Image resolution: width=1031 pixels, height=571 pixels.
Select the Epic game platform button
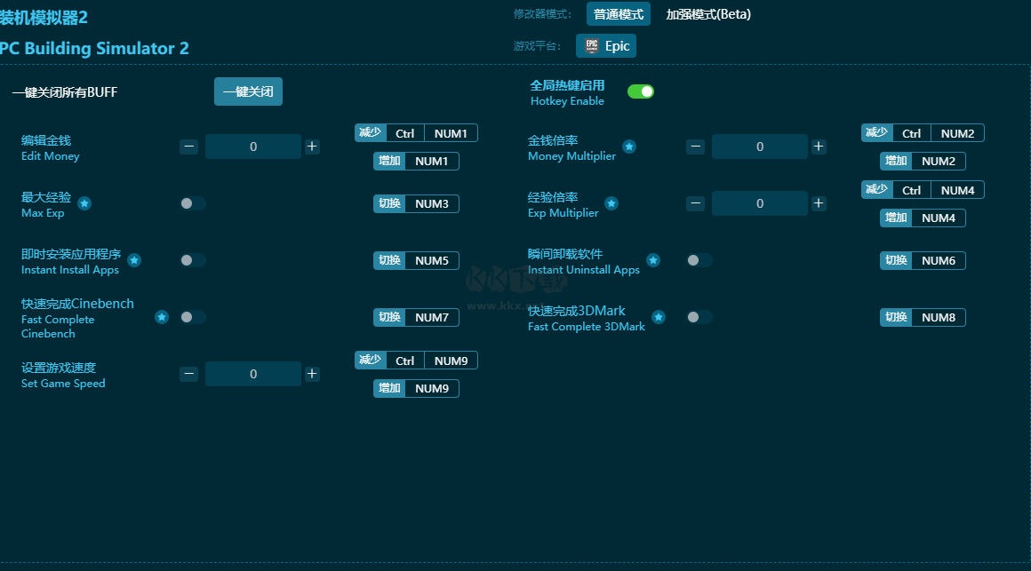(606, 46)
